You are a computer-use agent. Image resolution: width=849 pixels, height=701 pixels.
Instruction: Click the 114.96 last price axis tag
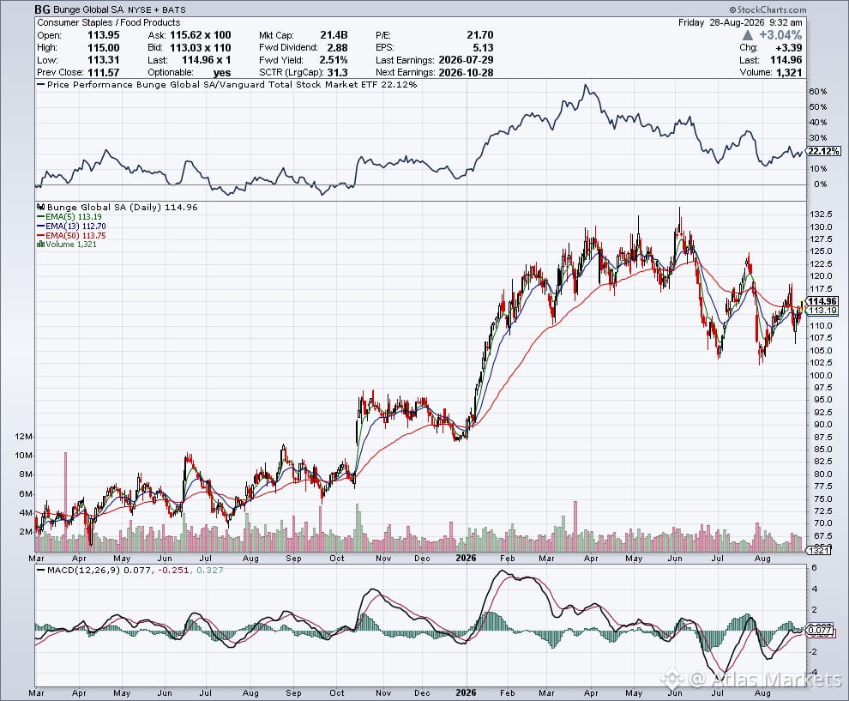click(822, 301)
